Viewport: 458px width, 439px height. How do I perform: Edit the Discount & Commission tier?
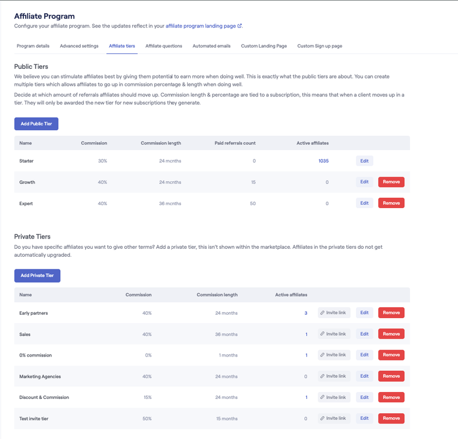coord(364,397)
